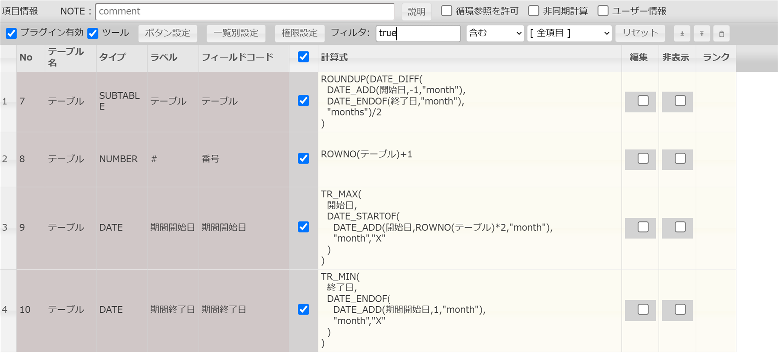Click the リセット filter button
778x362 pixels.
tap(640, 33)
